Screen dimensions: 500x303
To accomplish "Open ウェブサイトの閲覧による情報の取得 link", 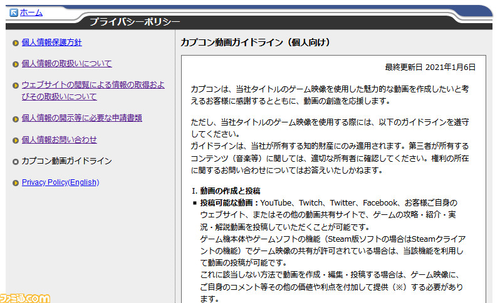I will coord(93,91).
